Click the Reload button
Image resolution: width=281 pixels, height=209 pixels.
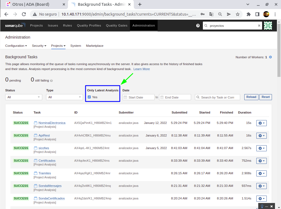(251, 97)
